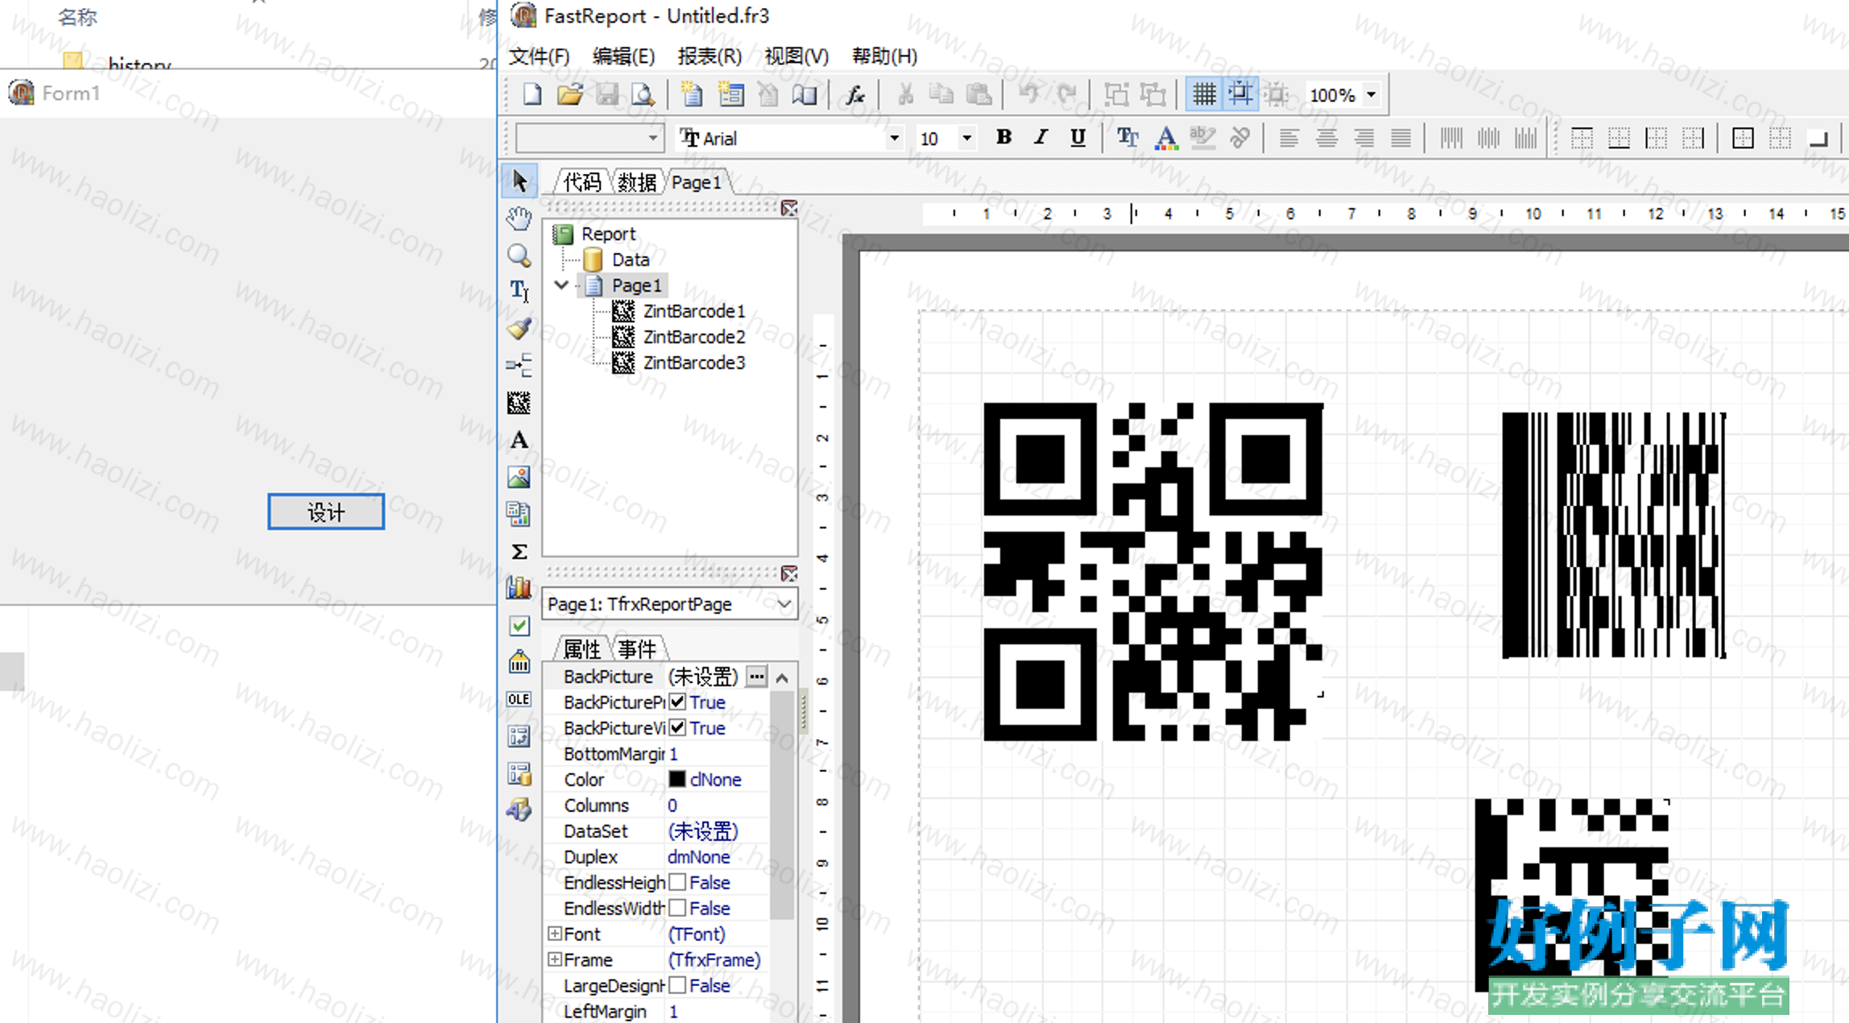Screen dimensions: 1849x1023
Task: Choose the Edit Text tool
Action: coord(519,291)
